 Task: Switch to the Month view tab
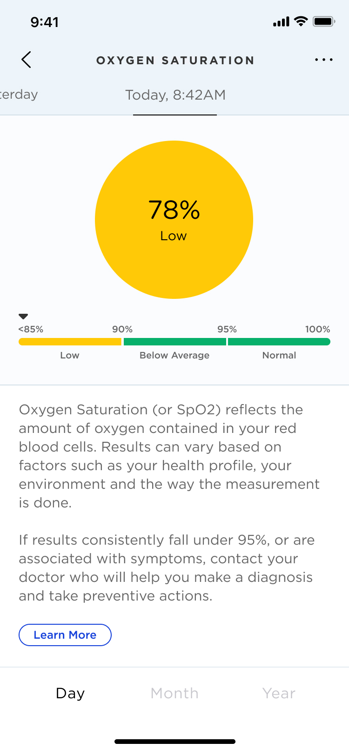tap(174, 693)
